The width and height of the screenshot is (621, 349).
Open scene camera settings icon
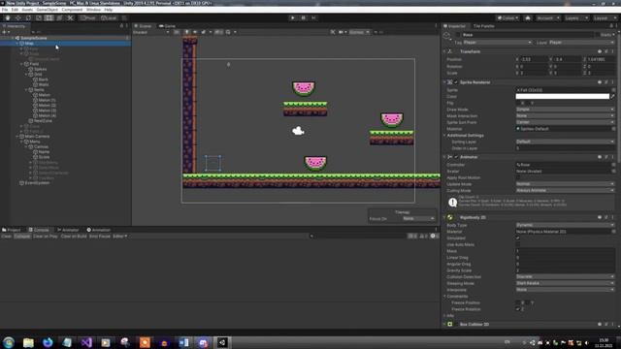(342, 32)
